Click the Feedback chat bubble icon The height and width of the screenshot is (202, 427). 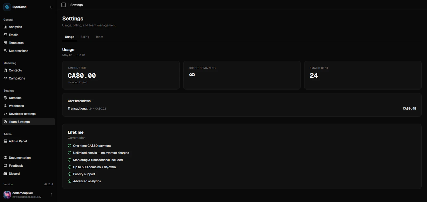pos(5,166)
